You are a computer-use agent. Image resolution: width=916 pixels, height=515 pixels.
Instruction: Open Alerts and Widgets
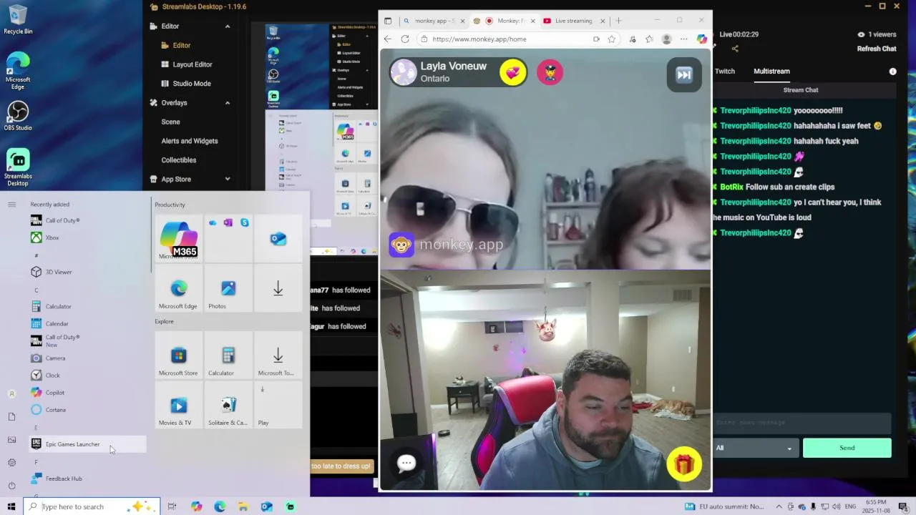tap(189, 141)
